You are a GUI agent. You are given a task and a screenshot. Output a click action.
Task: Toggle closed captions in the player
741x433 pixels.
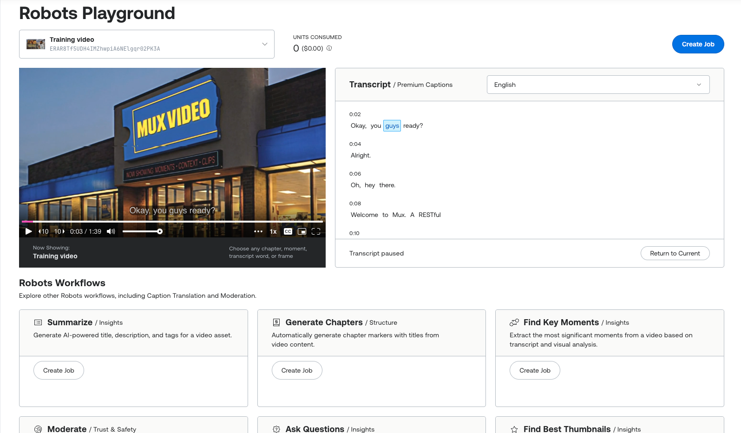288,231
